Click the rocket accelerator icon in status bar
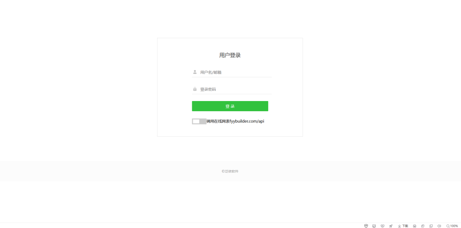Screen dimensions: 461x228 (x=391, y=226)
